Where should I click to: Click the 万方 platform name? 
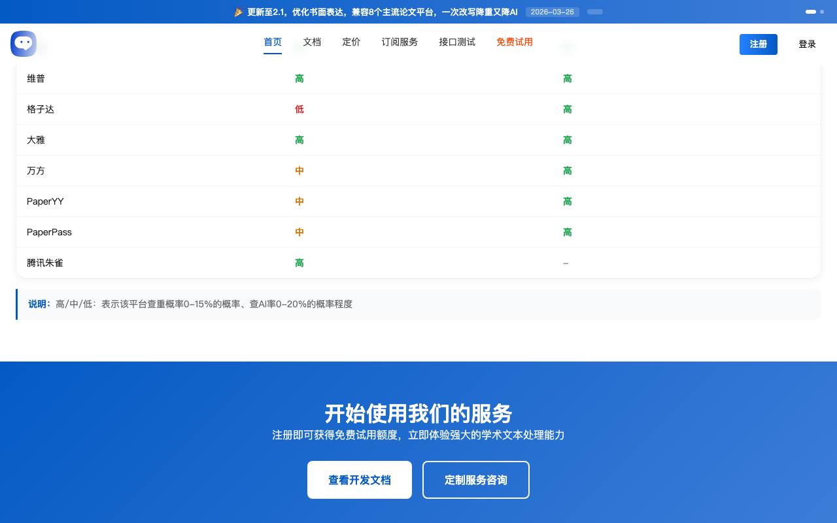tap(36, 171)
